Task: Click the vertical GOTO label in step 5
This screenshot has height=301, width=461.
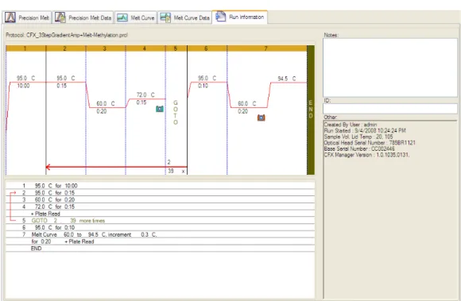Action: [176, 113]
